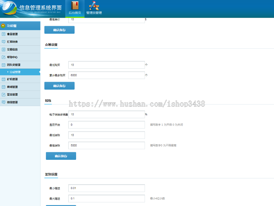Click the 微信管理 message icon
This screenshot has height=206, width=274.
[x=4, y=102]
